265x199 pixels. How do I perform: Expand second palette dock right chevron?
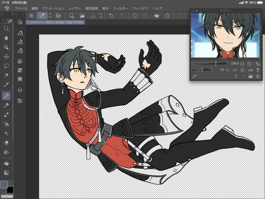23,14
